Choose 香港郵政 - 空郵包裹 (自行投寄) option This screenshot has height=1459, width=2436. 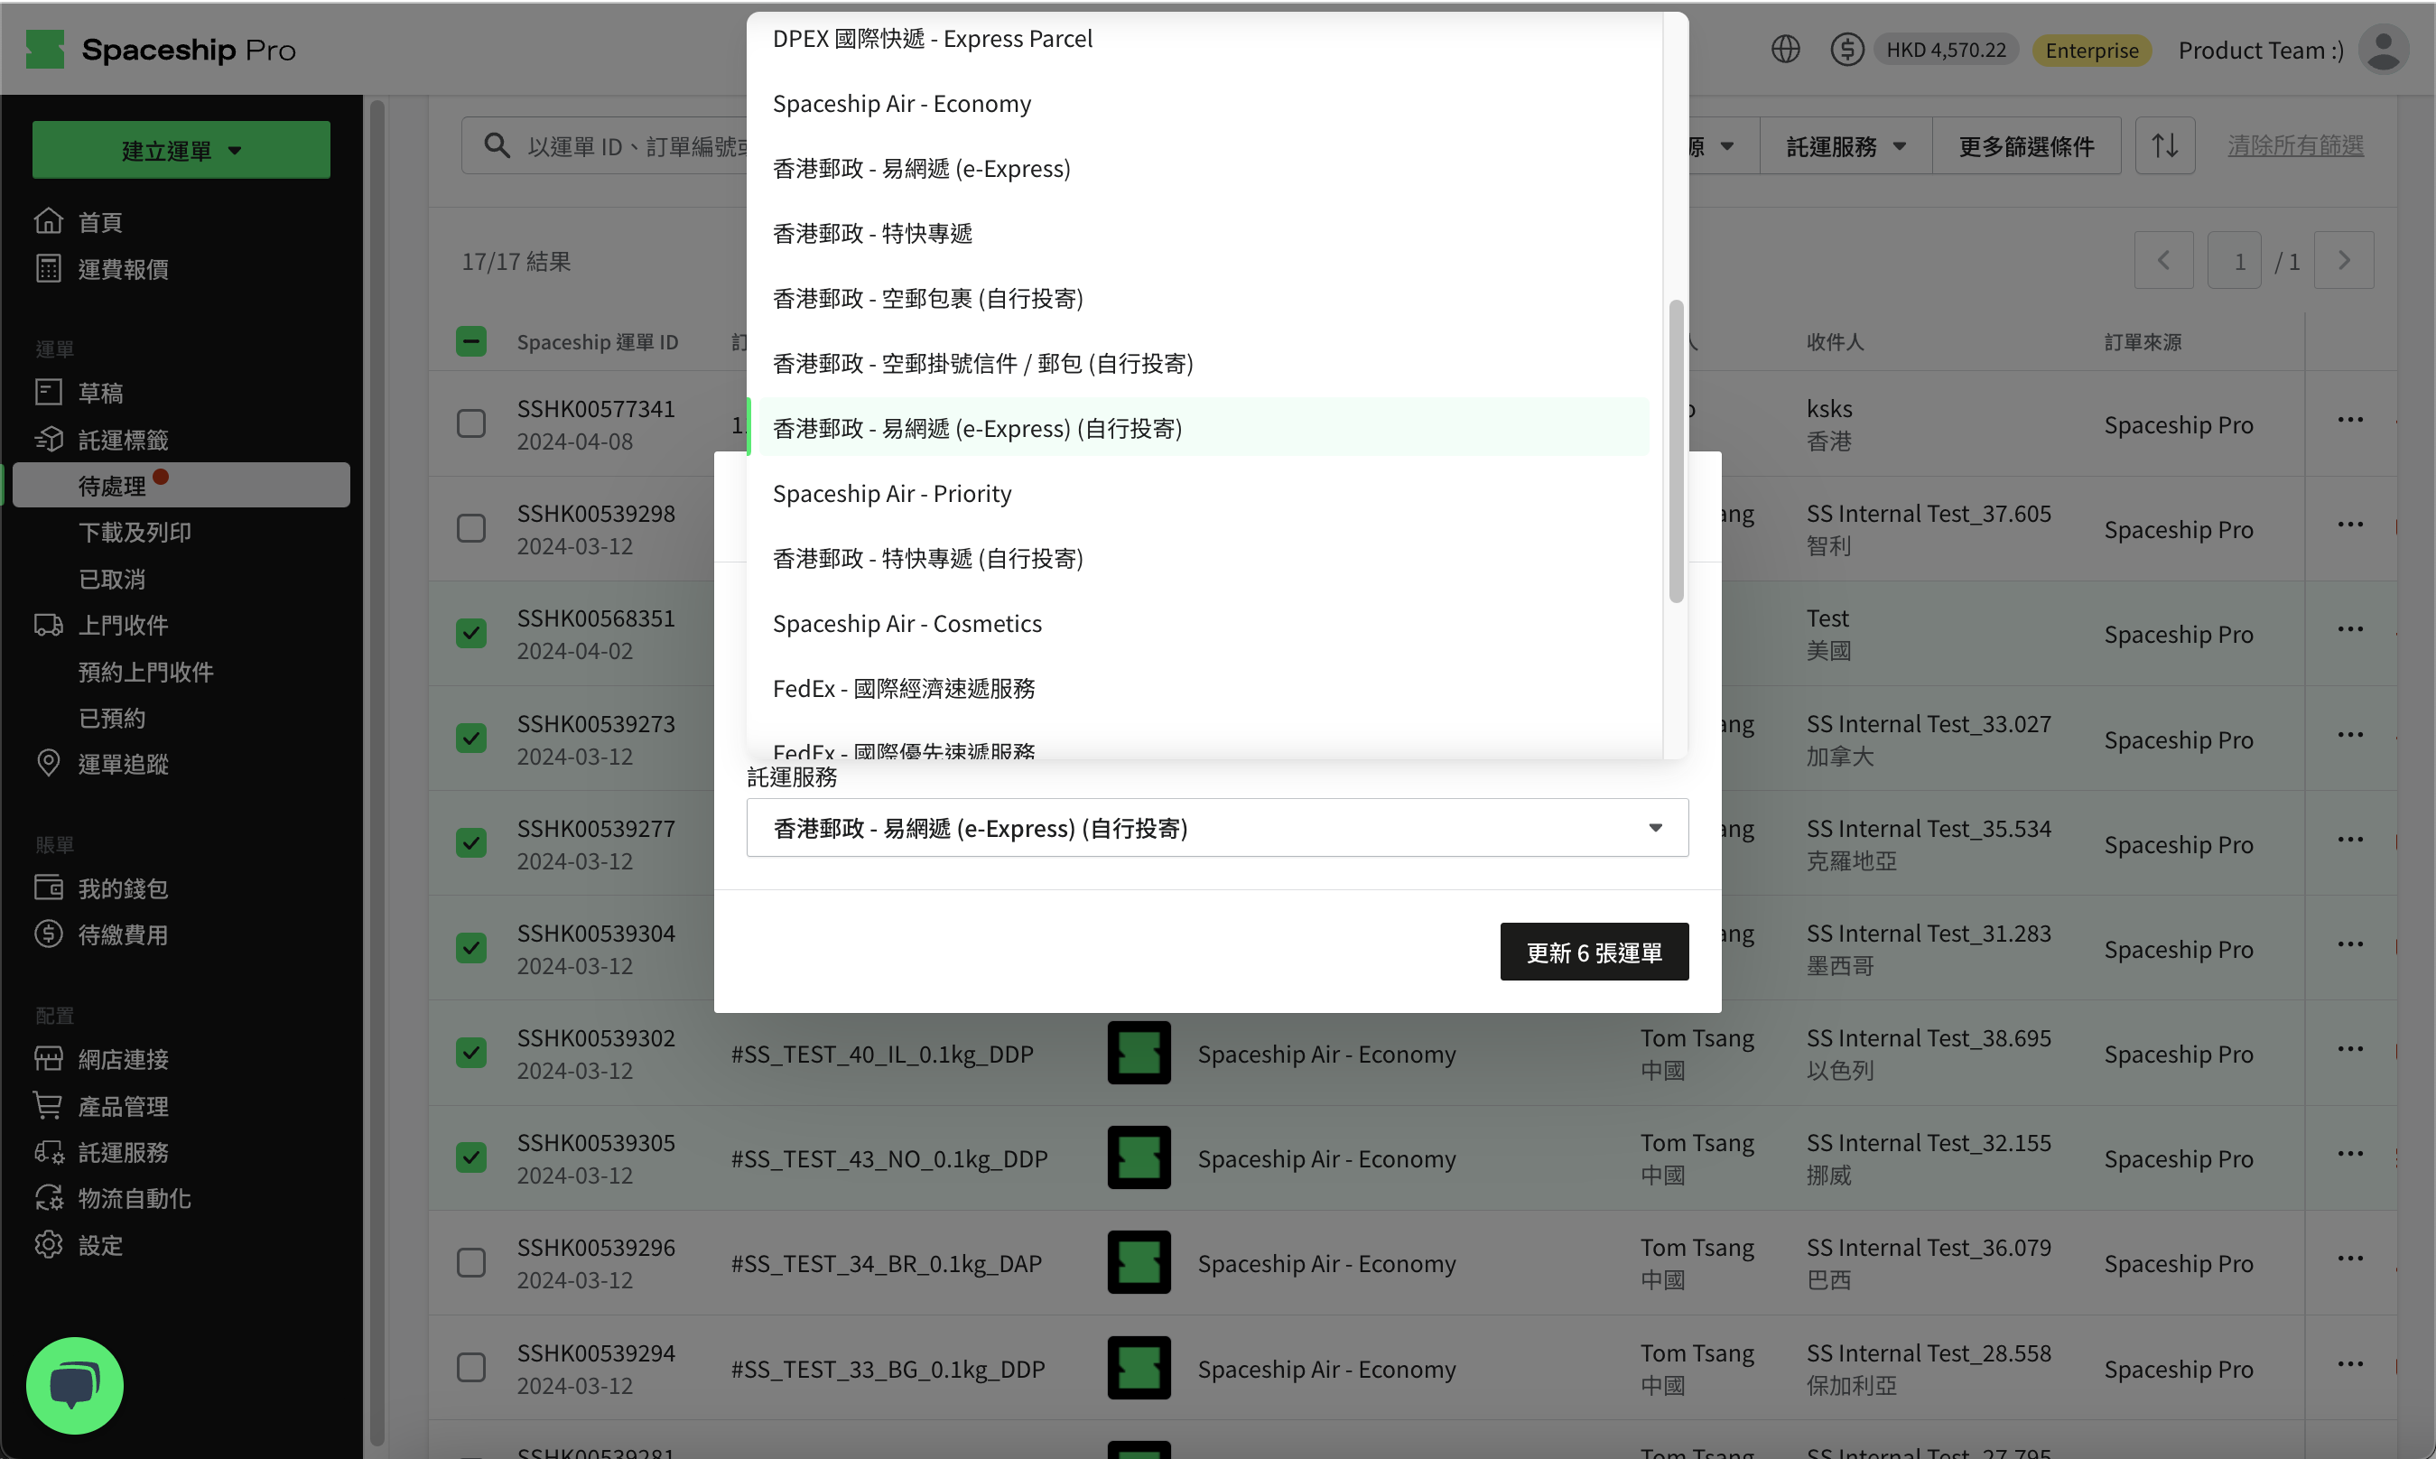point(1204,298)
